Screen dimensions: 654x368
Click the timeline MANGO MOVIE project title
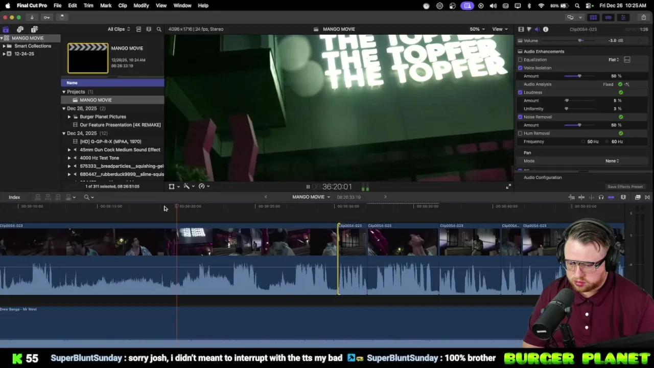coord(308,197)
